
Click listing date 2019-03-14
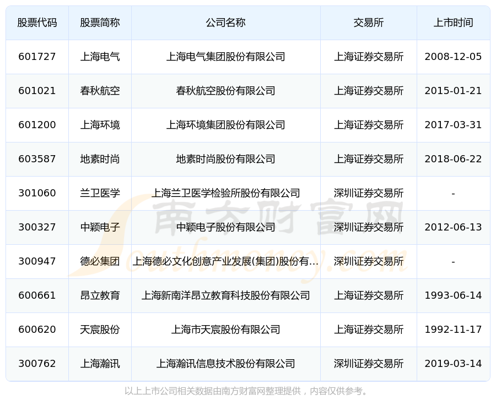point(454,364)
